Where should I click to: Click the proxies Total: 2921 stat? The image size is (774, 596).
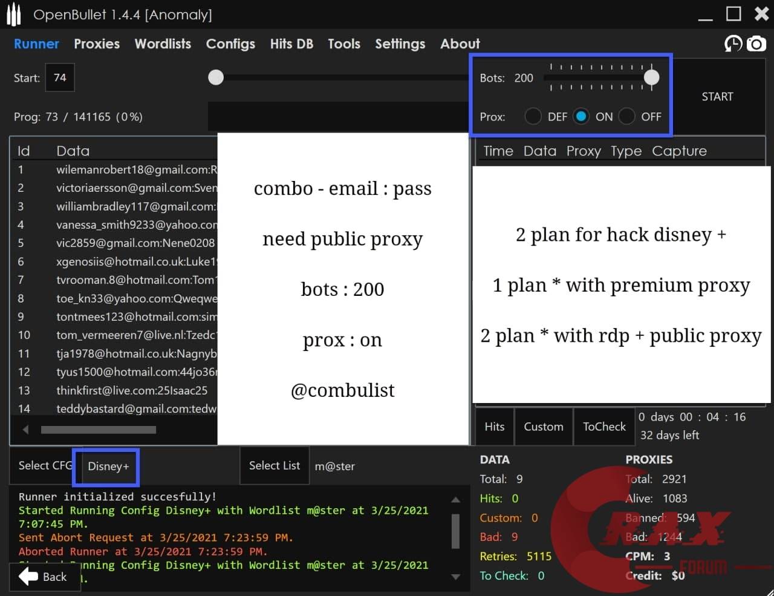pyautogui.click(x=656, y=479)
